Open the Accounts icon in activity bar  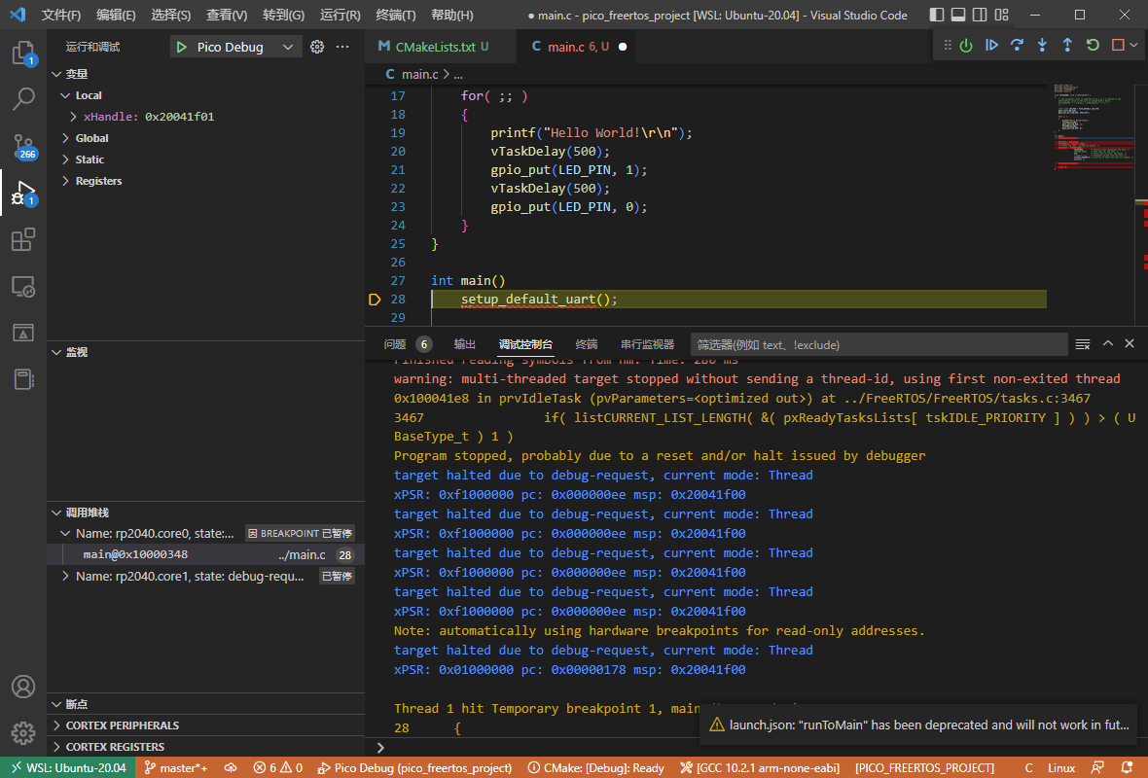(23, 687)
